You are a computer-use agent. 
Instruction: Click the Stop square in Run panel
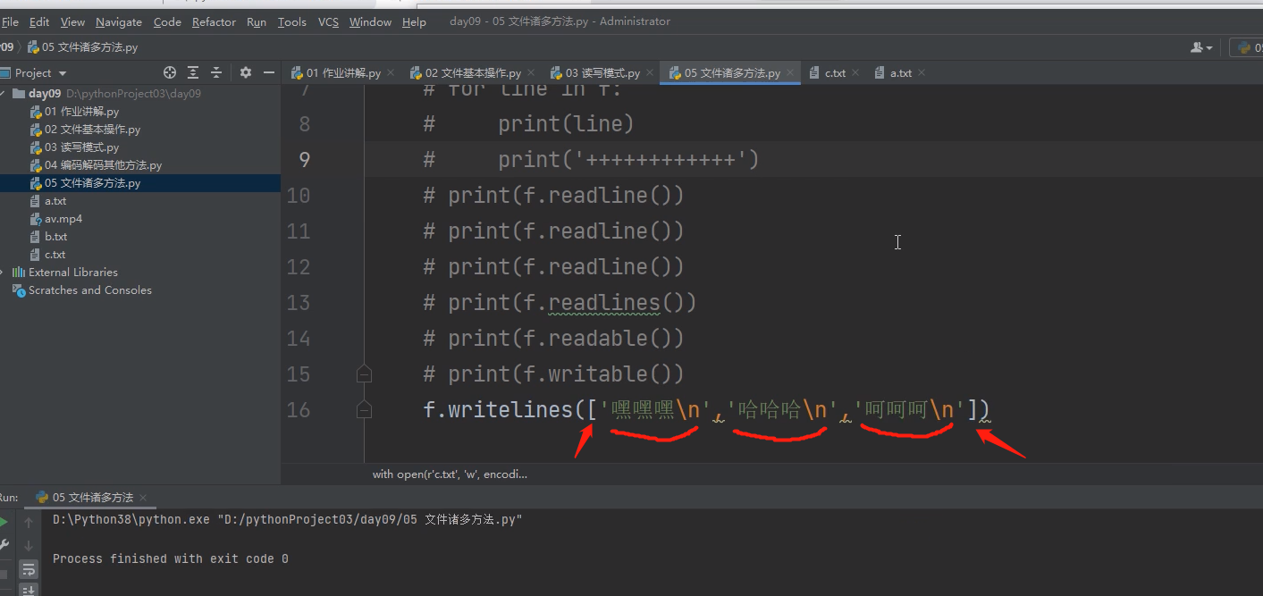(4, 574)
